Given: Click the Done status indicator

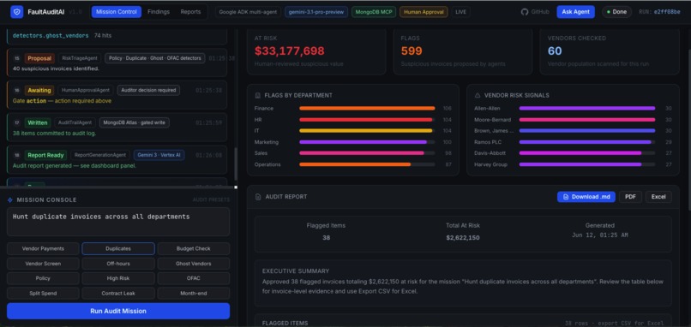Looking at the screenshot, I should click(616, 12).
